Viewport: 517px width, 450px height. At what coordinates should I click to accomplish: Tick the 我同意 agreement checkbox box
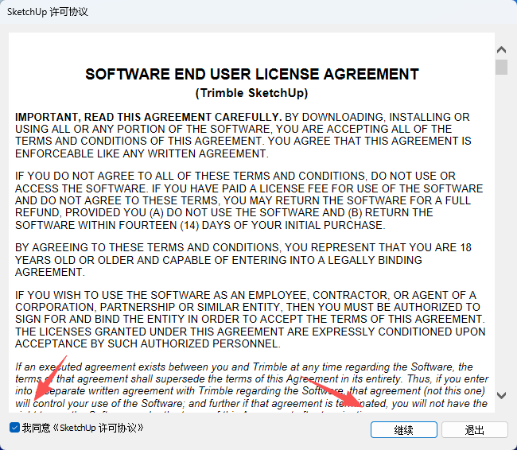tap(14, 429)
